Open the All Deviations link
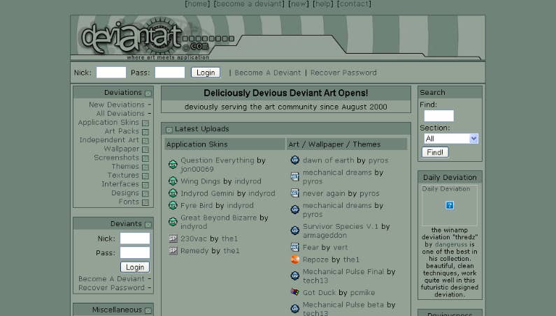 (x=120, y=114)
